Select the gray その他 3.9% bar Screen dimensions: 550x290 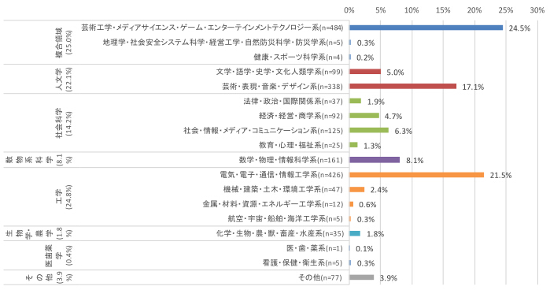[x=362, y=277]
